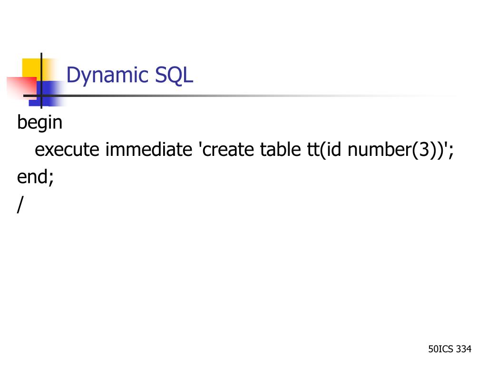Click the end; line
487x365 pixels.
coord(35,177)
